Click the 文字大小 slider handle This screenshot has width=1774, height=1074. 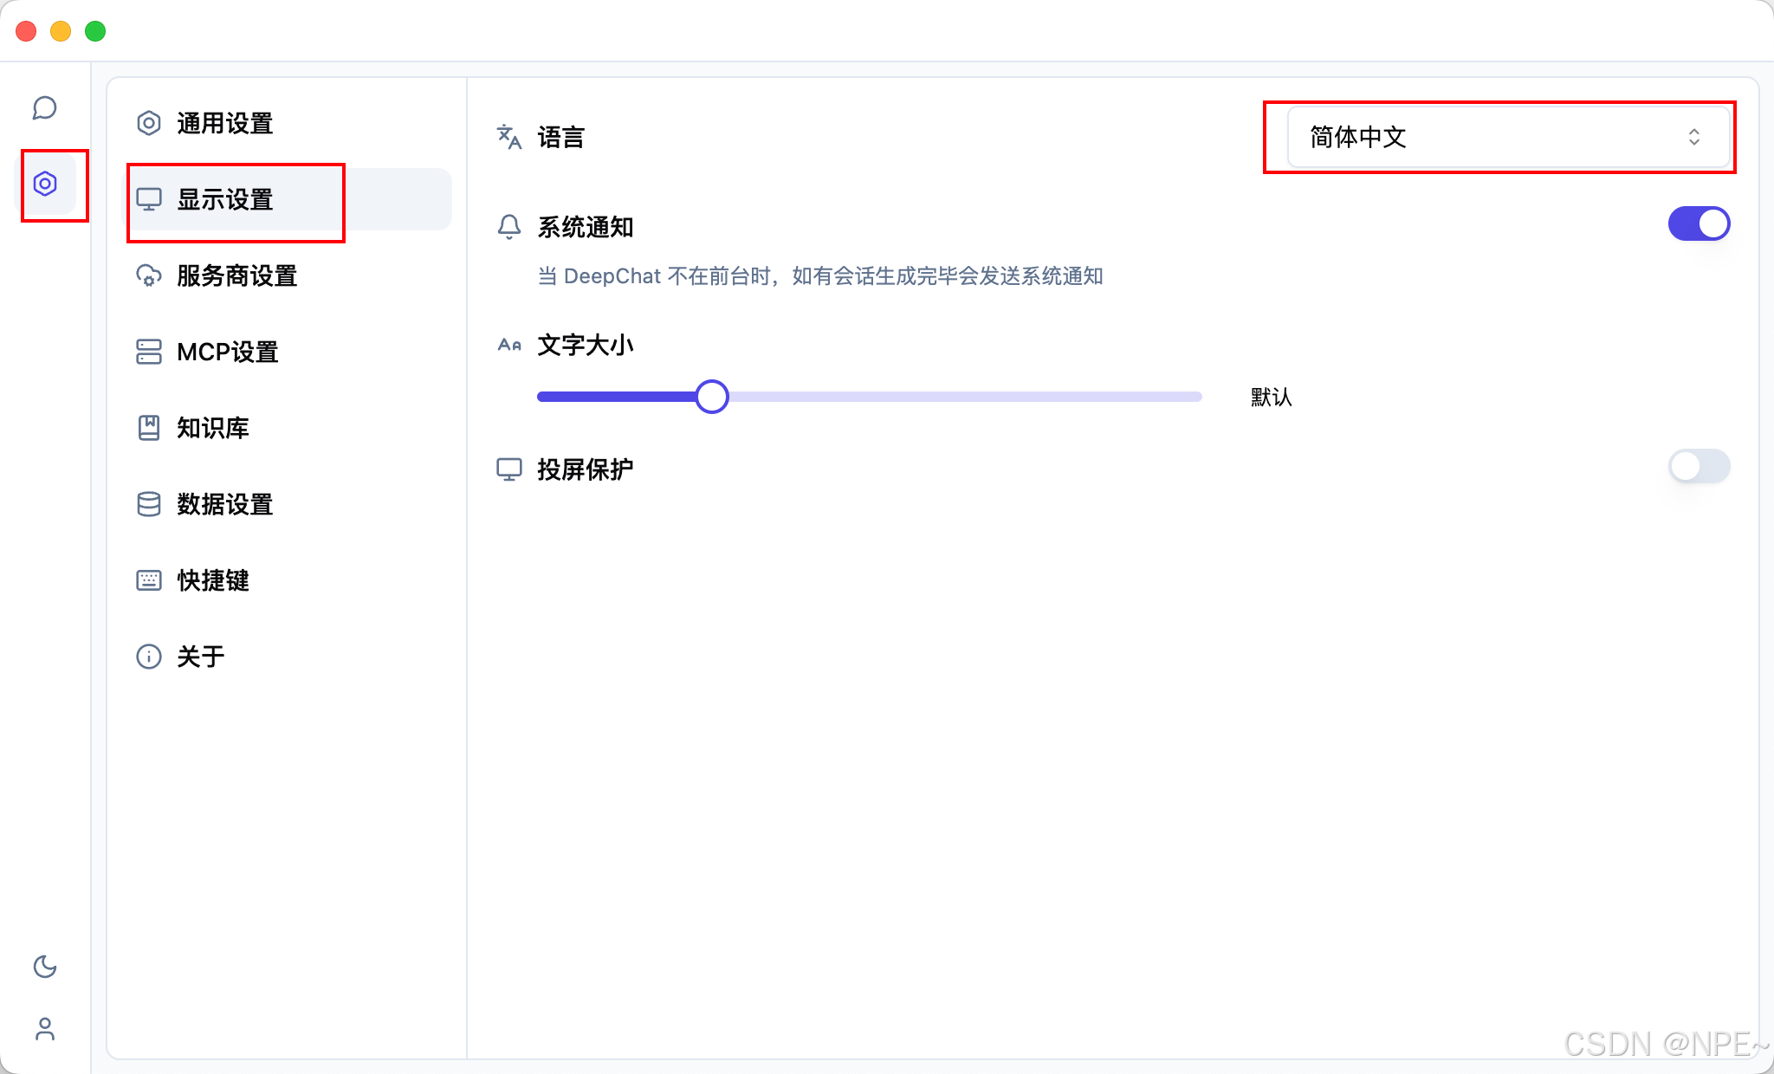pos(712,397)
